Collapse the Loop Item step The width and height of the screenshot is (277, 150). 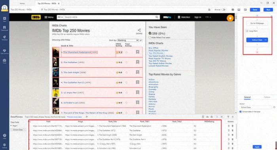click(247, 31)
